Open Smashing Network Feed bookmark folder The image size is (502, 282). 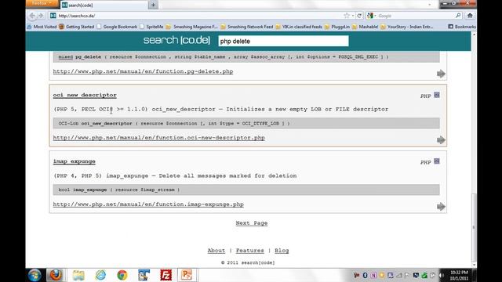click(x=246, y=27)
